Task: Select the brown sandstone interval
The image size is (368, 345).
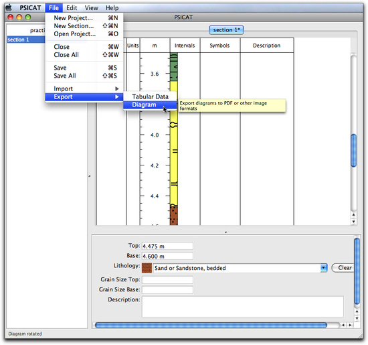Action: coord(174,216)
